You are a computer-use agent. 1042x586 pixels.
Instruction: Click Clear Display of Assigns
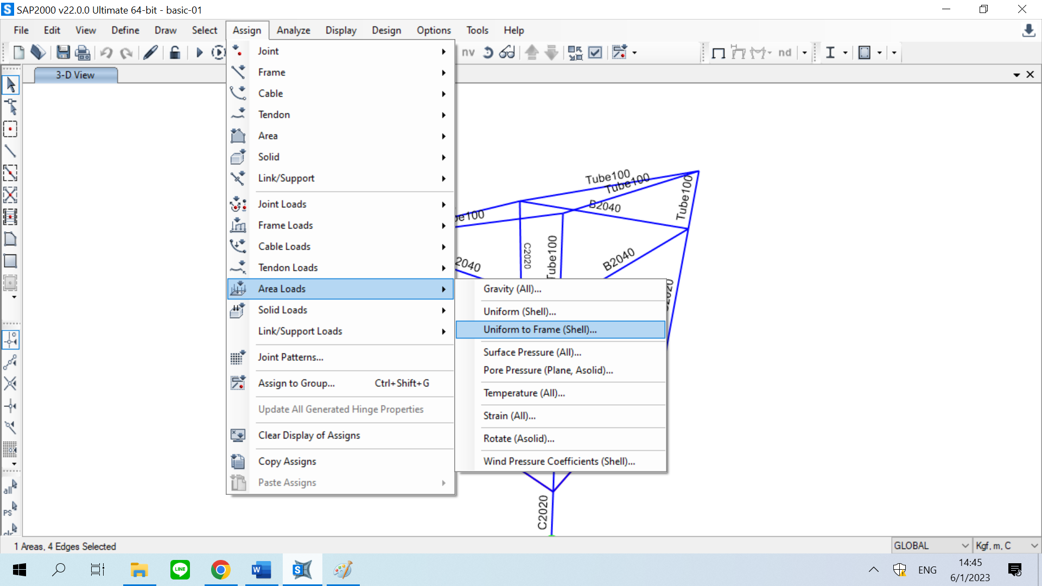309,435
